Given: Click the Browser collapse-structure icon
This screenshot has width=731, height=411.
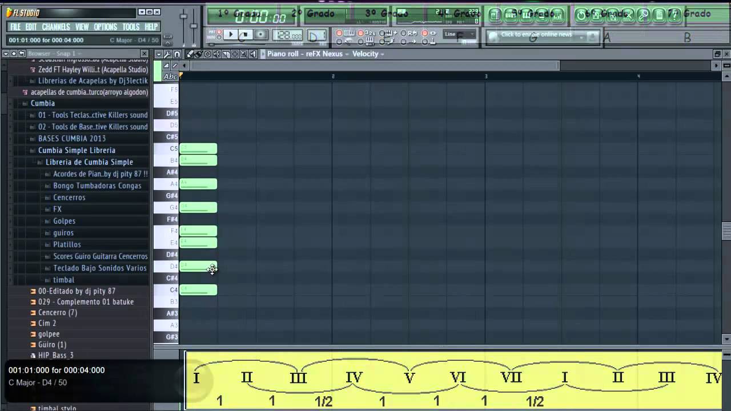Looking at the screenshot, I should (14, 53).
